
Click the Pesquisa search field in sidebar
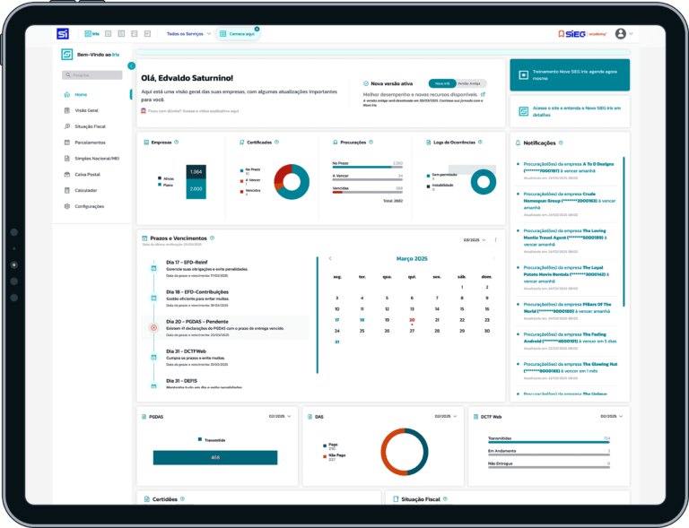coord(92,75)
